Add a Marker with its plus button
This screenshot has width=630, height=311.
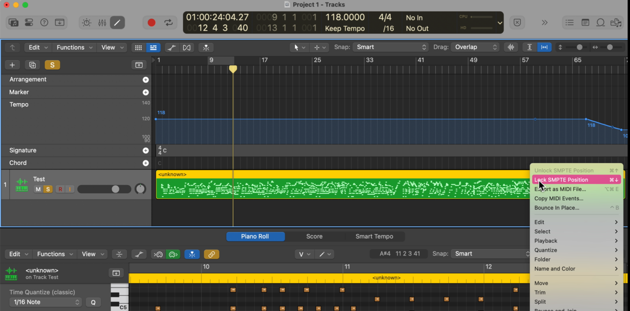pos(146,92)
